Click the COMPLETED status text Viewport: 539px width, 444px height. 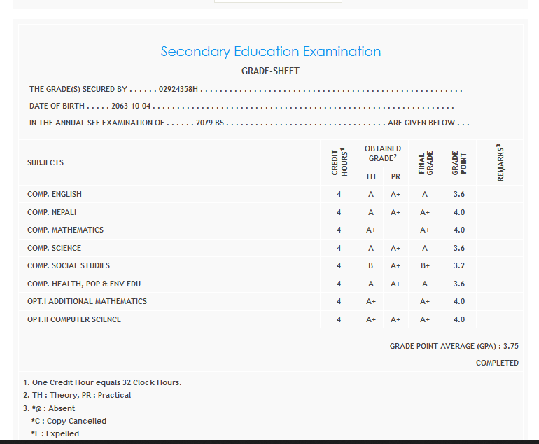[x=497, y=363]
